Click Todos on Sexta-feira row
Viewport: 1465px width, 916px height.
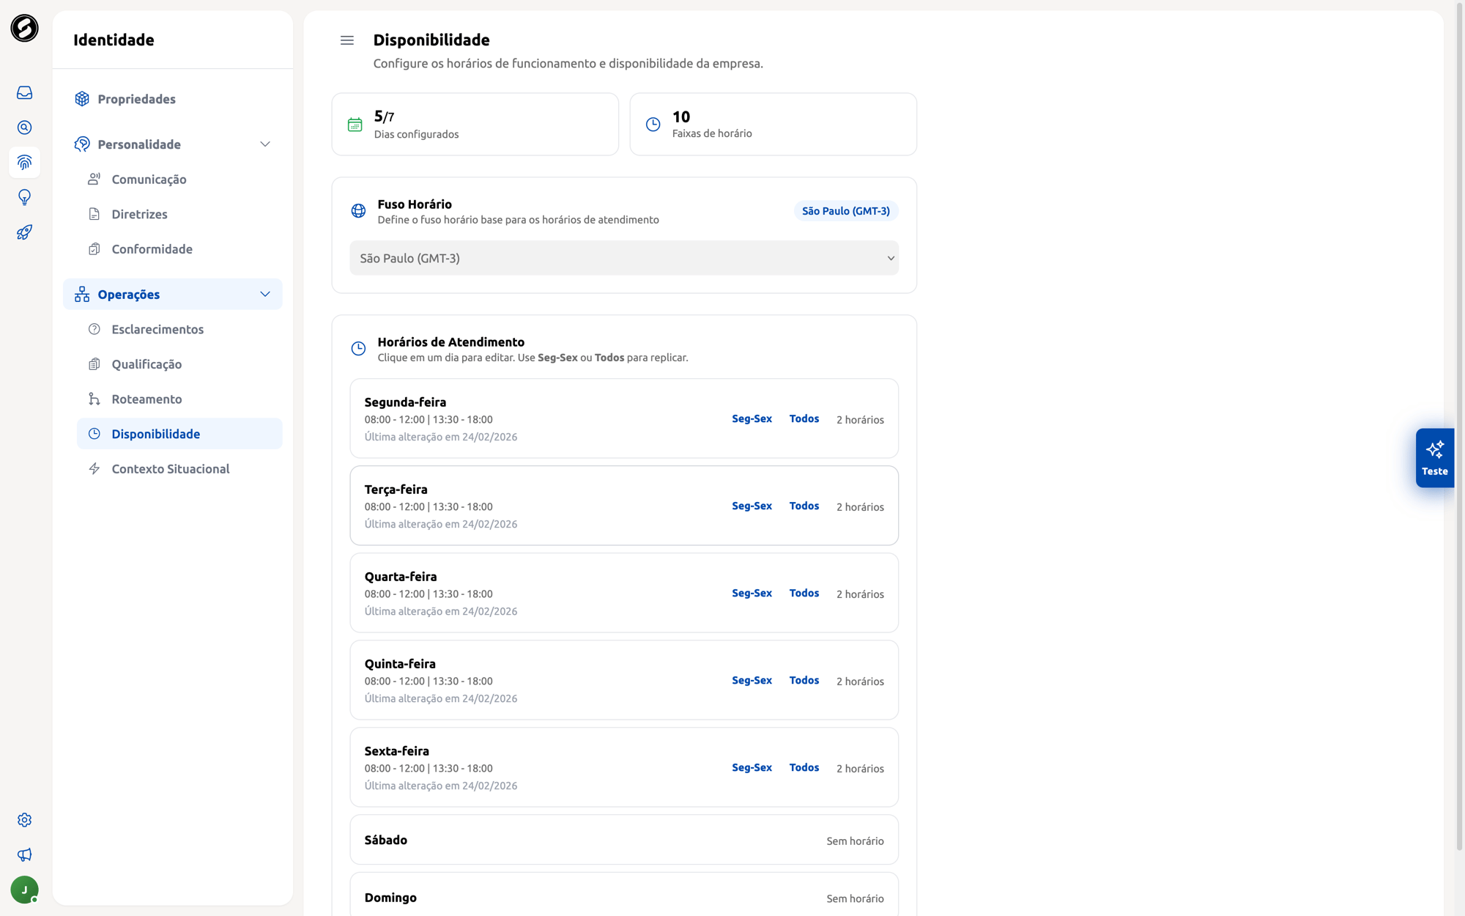click(x=804, y=767)
